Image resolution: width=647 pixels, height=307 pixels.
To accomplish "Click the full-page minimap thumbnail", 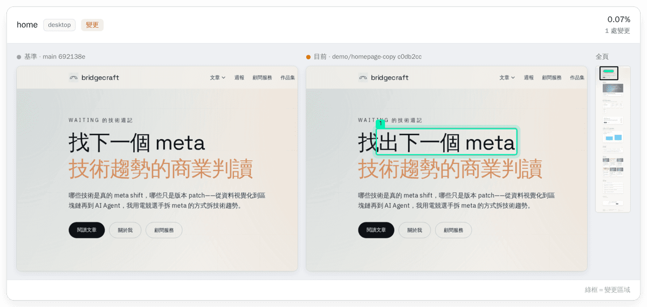I will tap(612, 139).
